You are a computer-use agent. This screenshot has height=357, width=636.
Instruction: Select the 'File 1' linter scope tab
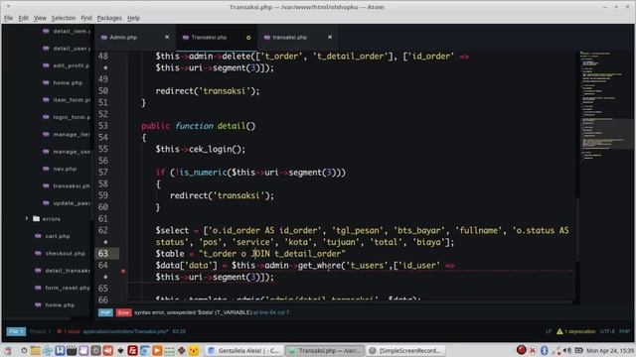(16, 331)
